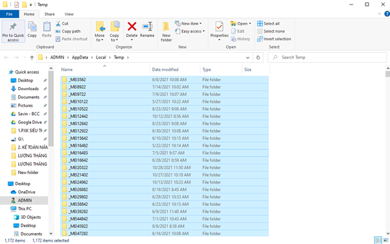
Task: Click Select none
Action: click(271, 31)
